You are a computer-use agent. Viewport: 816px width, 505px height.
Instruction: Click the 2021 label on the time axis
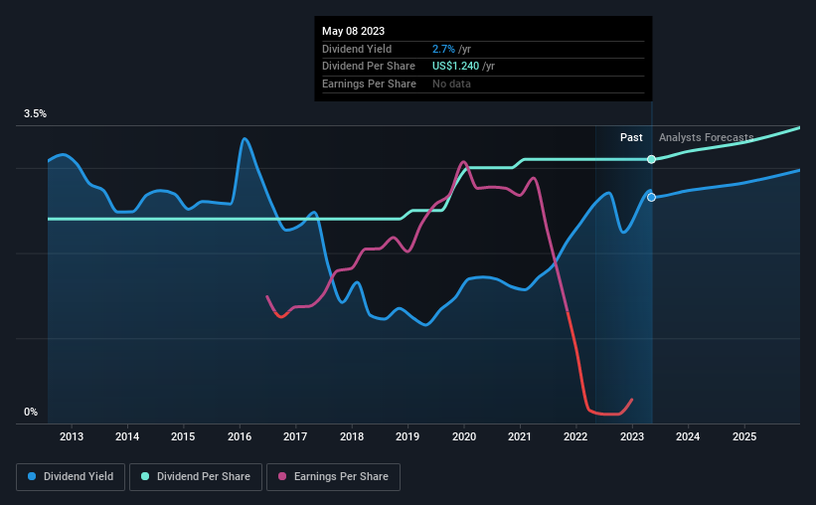tap(520, 436)
